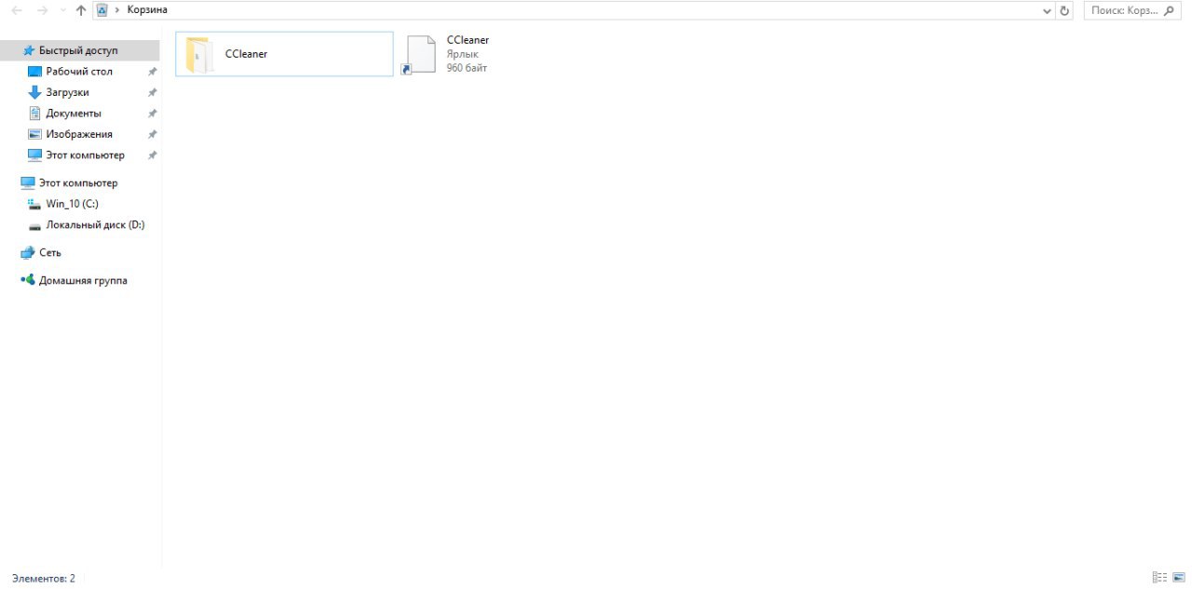Click the search magnifier icon
Image resolution: width=1192 pixels, height=589 pixels.
(1171, 10)
